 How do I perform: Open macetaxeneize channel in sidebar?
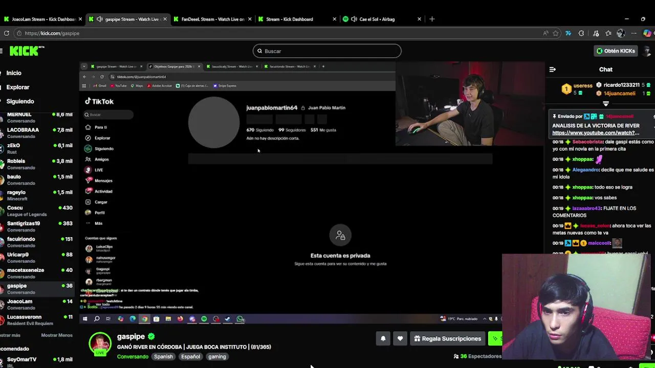click(x=37, y=273)
